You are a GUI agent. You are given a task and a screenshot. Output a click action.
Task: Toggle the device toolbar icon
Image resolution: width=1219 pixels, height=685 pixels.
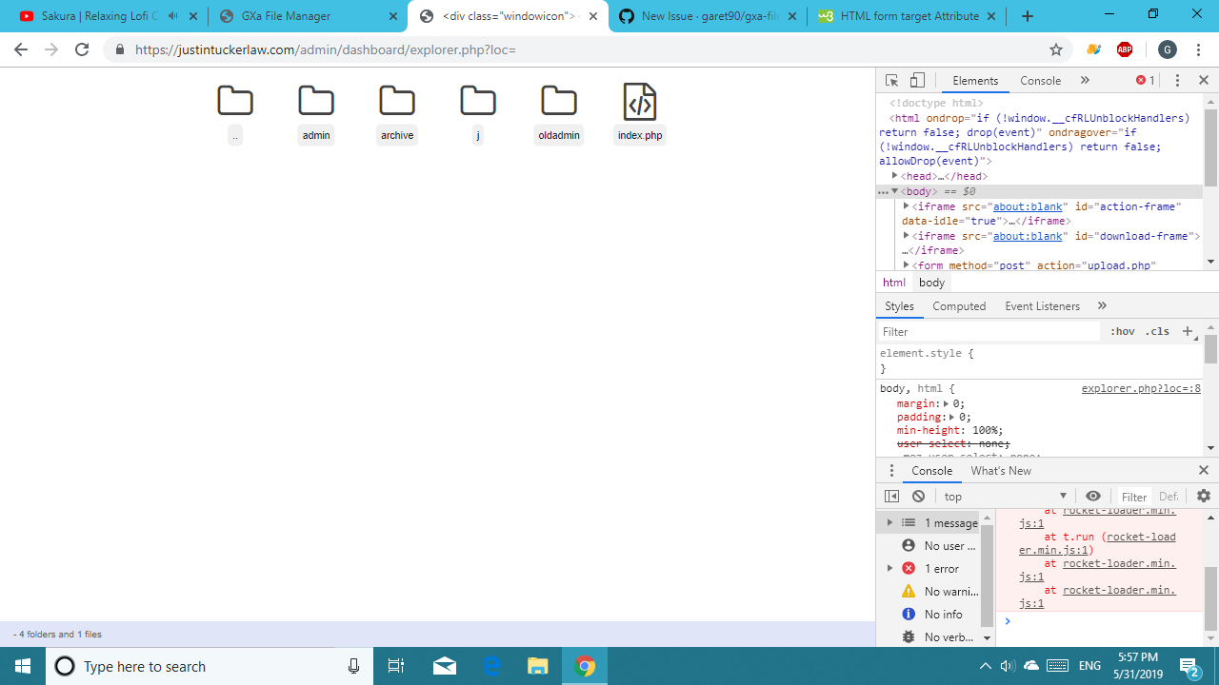(917, 80)
